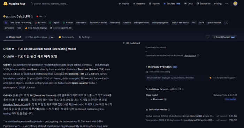244x128 pixels.
Task: Select the foundation-model tag
Action: pyautogui.click(x=98, y=23)
